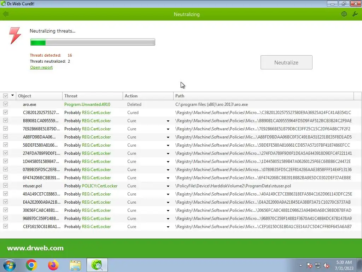The height and width of the screenshot is (272, 362).
Task: Click the Neutralize button
Action: [x=286, y=62]
